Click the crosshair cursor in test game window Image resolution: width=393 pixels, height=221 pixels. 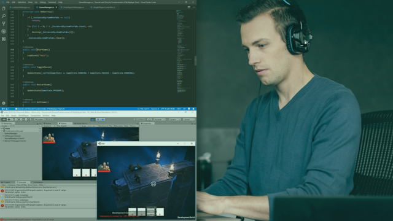[154, 184]
